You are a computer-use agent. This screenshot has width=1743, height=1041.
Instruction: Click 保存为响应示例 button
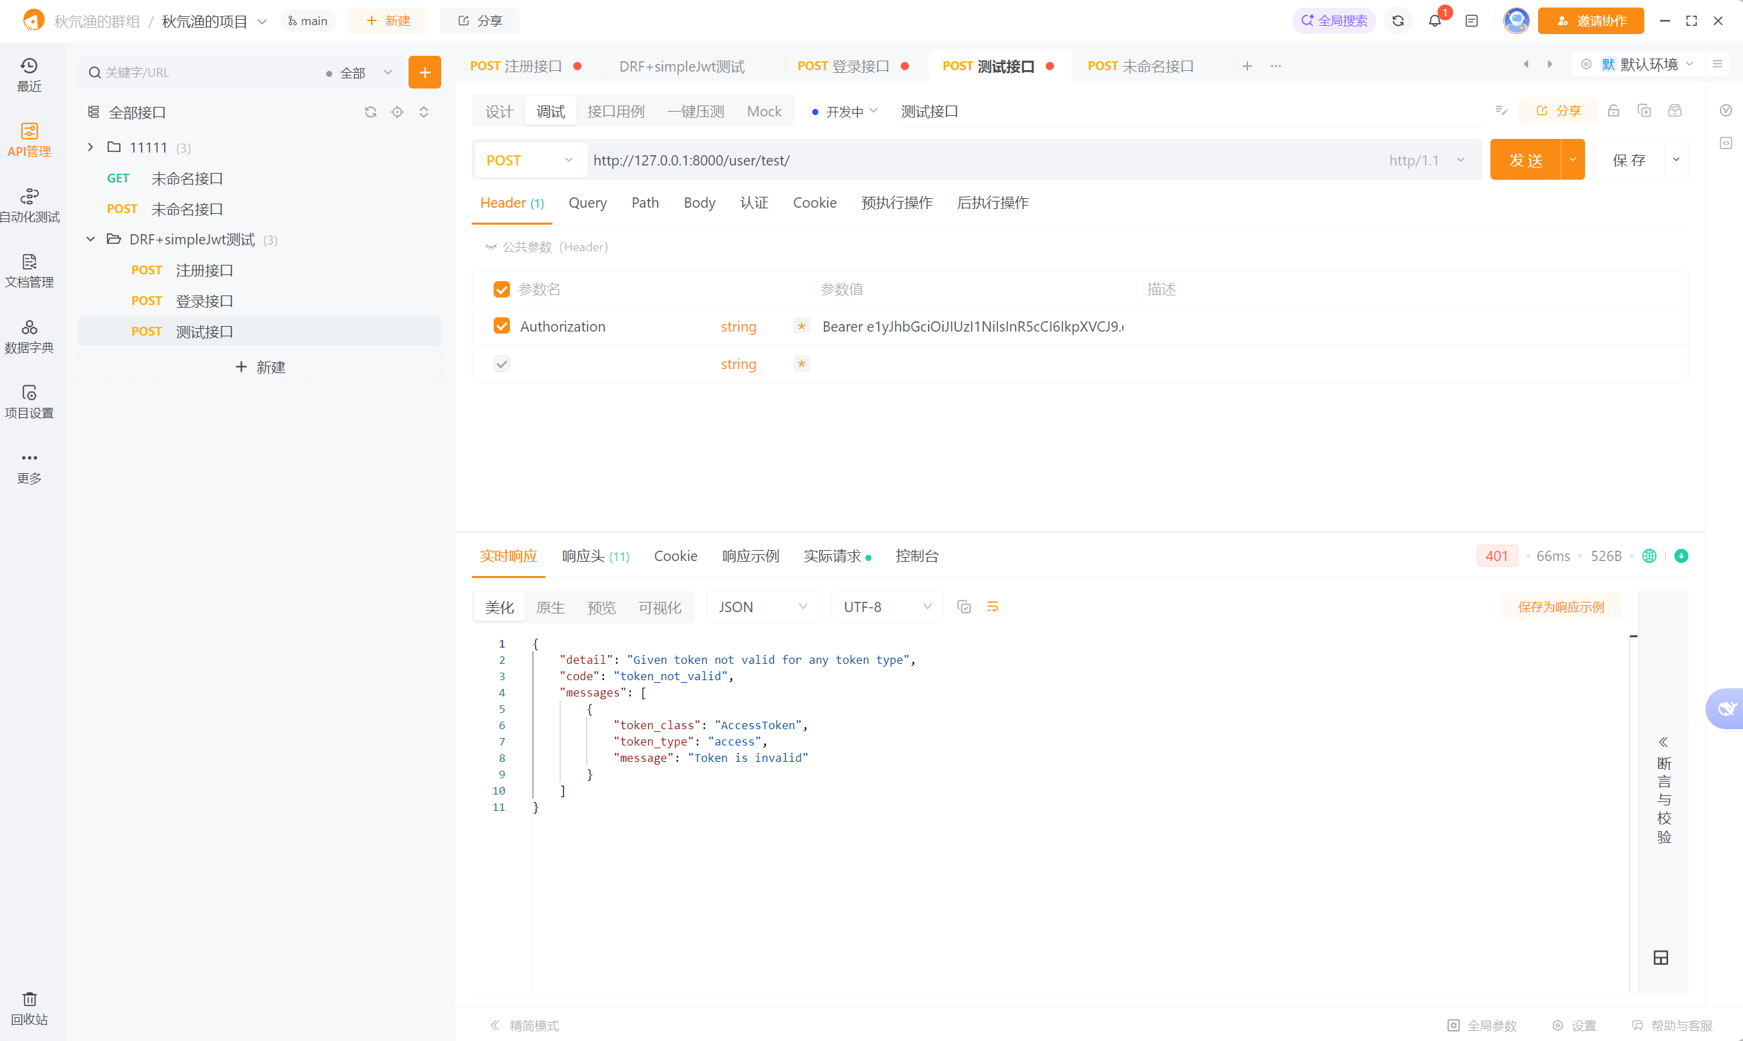tap(1560, 607)
